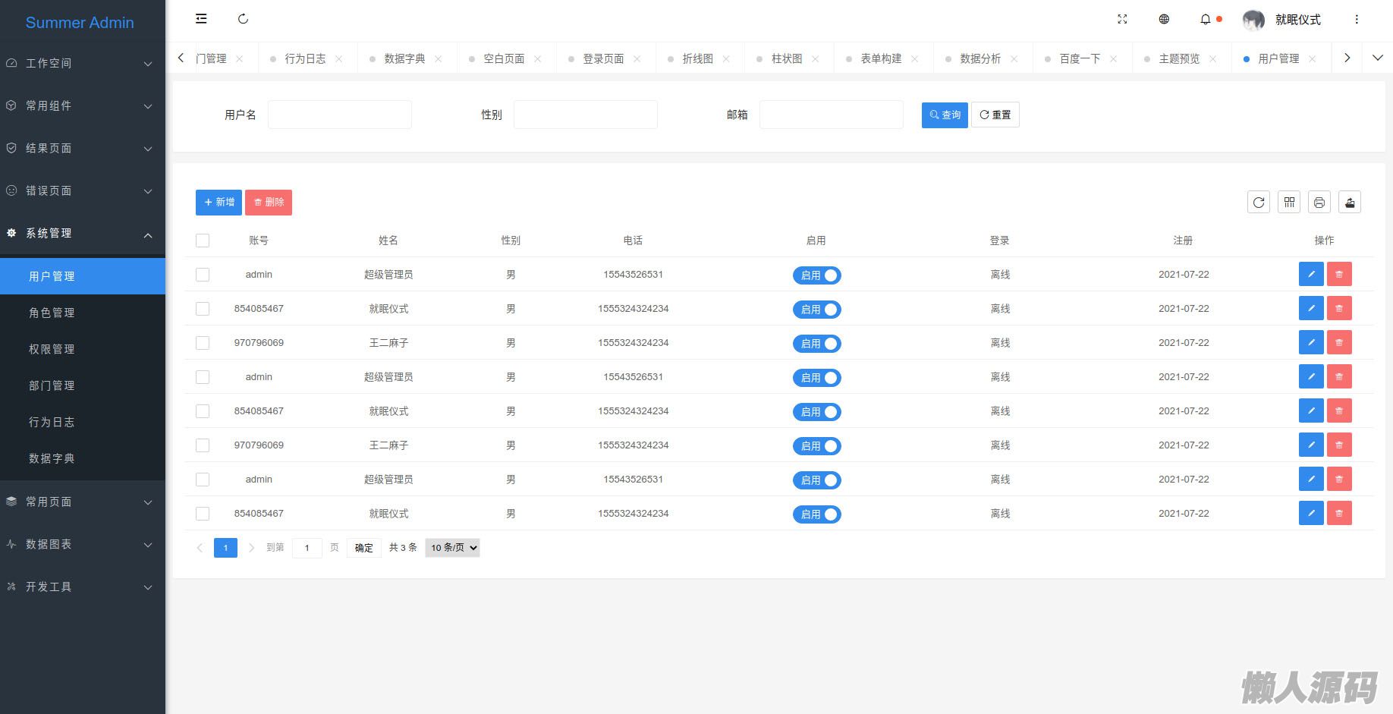Enter fullscreen using the expand icon

[1122, 20]
